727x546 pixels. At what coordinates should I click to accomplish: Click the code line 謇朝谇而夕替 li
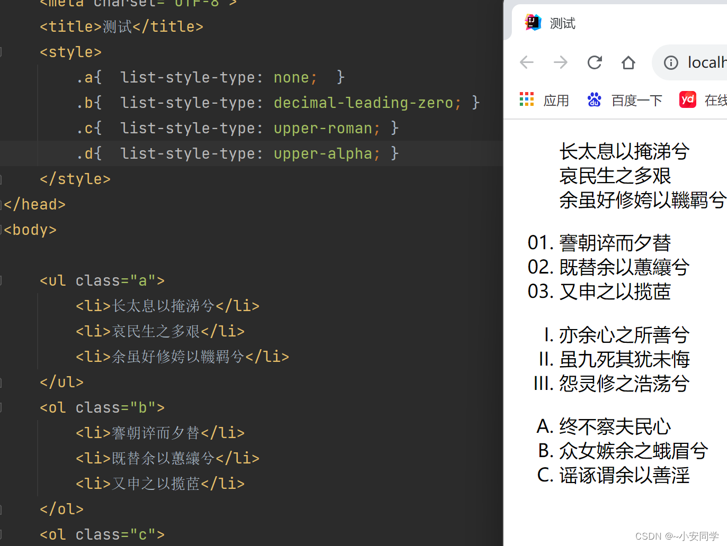click(160, 433)
